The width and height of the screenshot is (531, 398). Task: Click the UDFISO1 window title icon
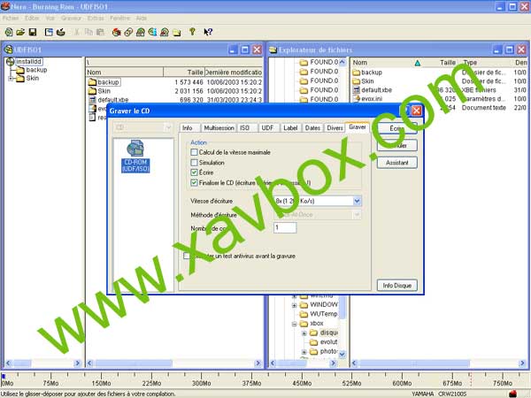9,50
